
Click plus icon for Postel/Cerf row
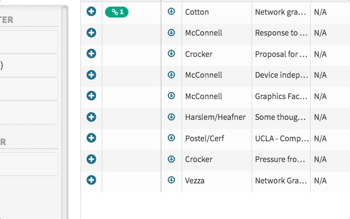click(91, 138)
